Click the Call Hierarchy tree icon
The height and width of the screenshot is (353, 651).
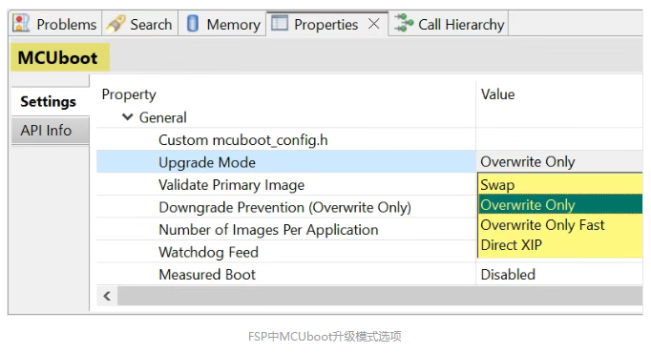[404, 23]
